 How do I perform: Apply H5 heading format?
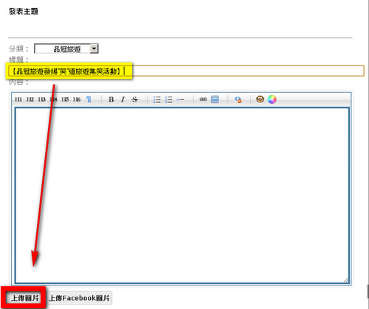click(x=65, y=99)
